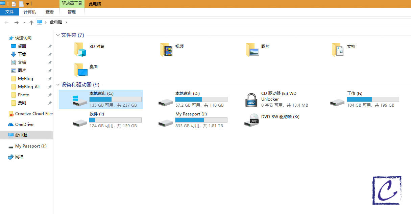Select the 本地磁盘 (C:) drive icon

click(80, 100)
